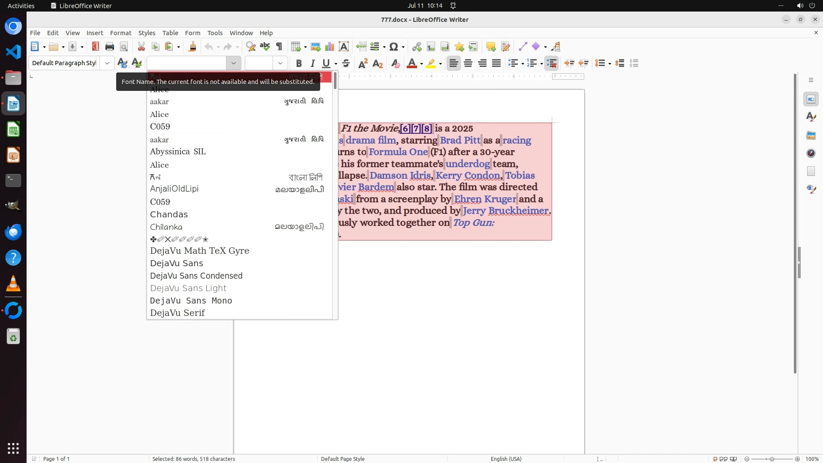Click the zoom slider in status bar
The height and width of the screenshot is (463, 823).
[772, 459]
